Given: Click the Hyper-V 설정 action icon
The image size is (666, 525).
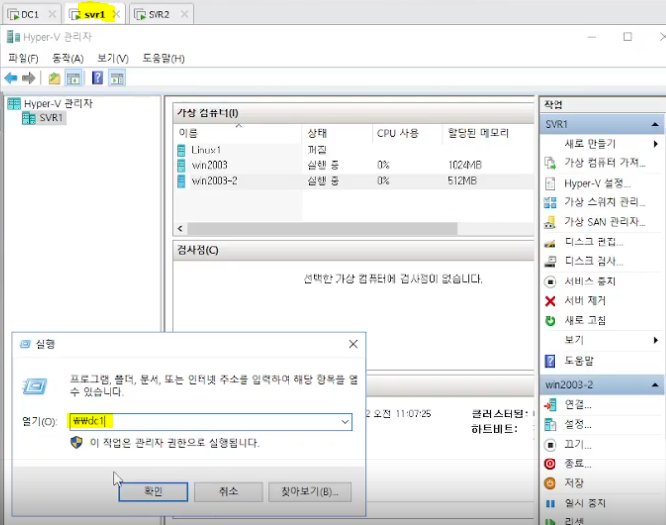Looking at the screenshot, I should tap(550, 184).
